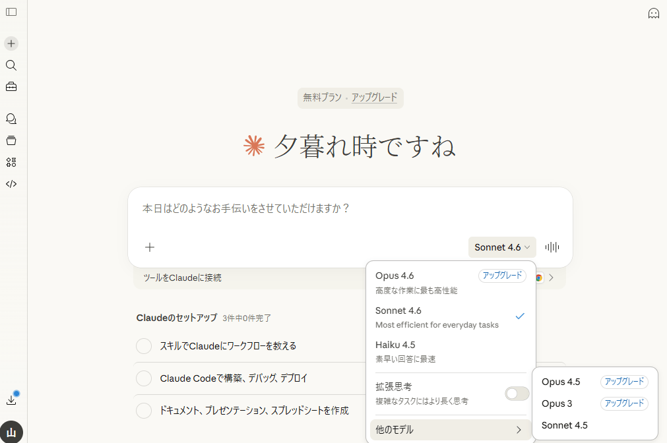Check the スキルでClaudeにワークフローを教える circle
This screenshot has height=443, width=667.
click(x=144, y=346)
